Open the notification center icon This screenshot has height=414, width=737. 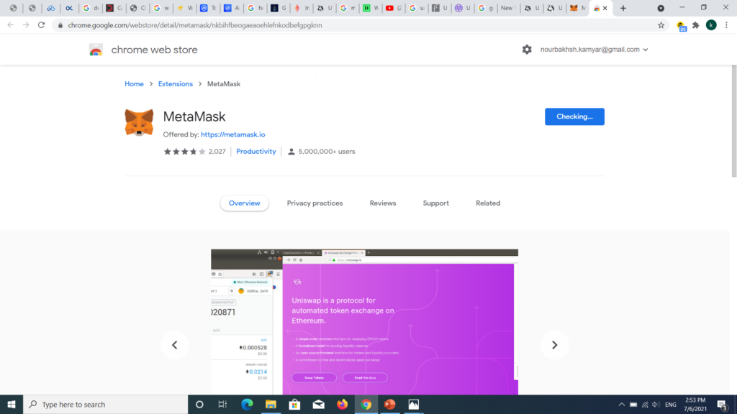coord(723,405)
